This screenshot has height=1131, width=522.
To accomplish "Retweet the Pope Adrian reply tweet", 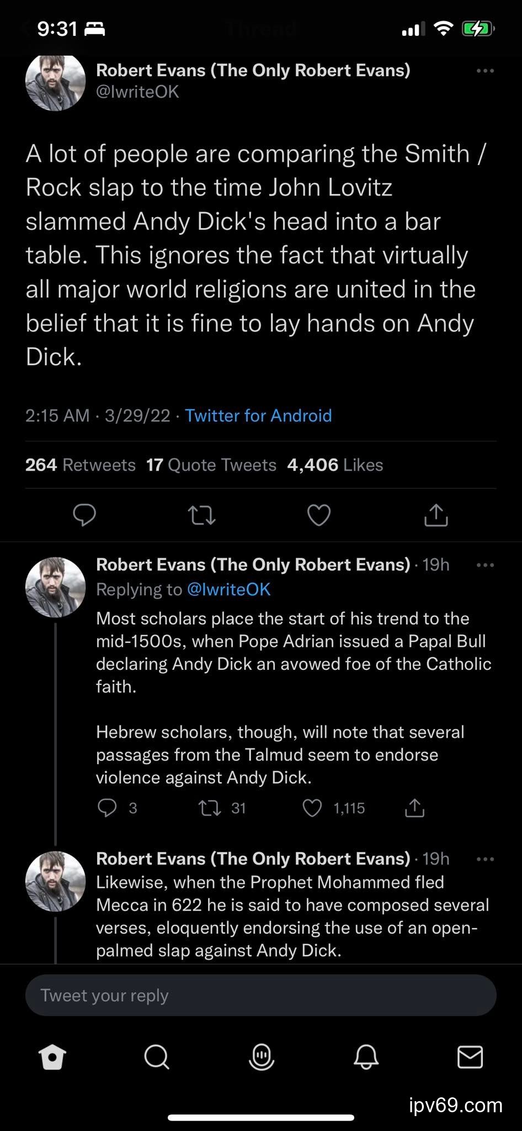I will coord(210,808).
